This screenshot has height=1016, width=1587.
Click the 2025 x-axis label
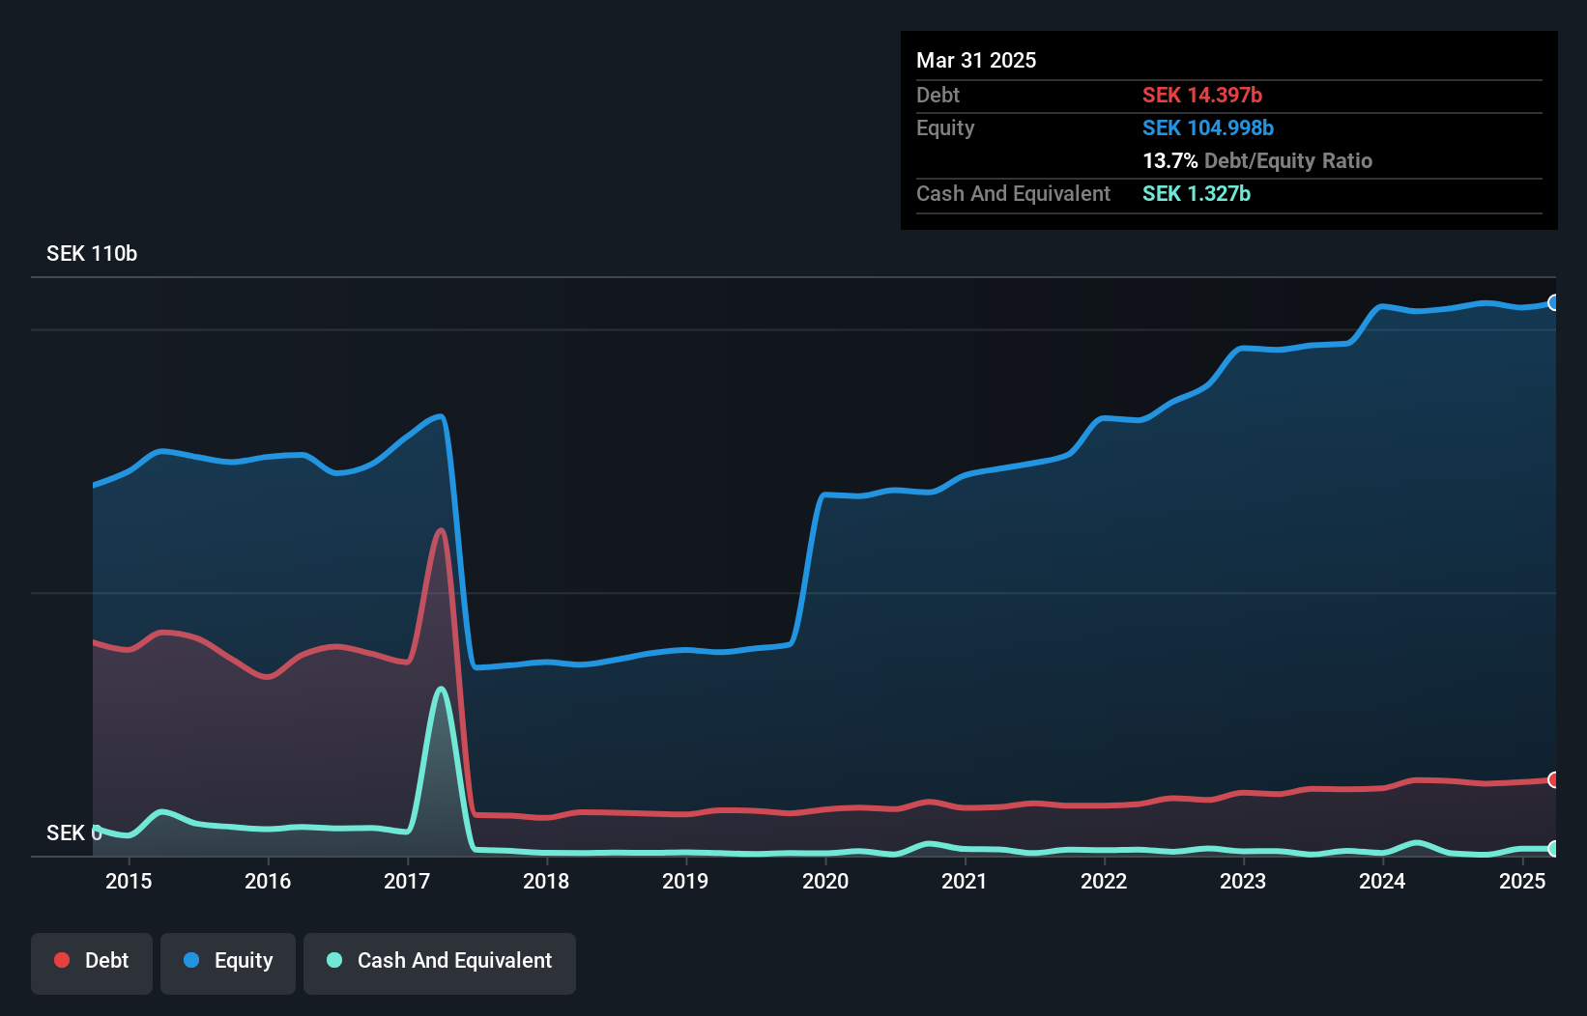tap(1522, 881)
